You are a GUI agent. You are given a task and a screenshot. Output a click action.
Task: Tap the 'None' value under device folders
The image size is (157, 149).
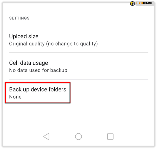[15, 97]
